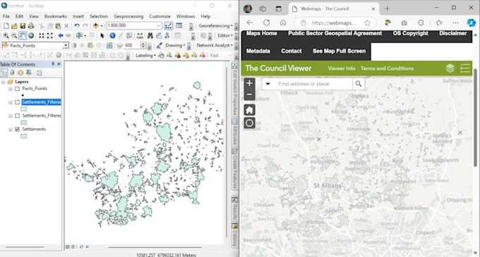
Task: Open a map file with ArcMap's folder icon
Action: [14, 25]
